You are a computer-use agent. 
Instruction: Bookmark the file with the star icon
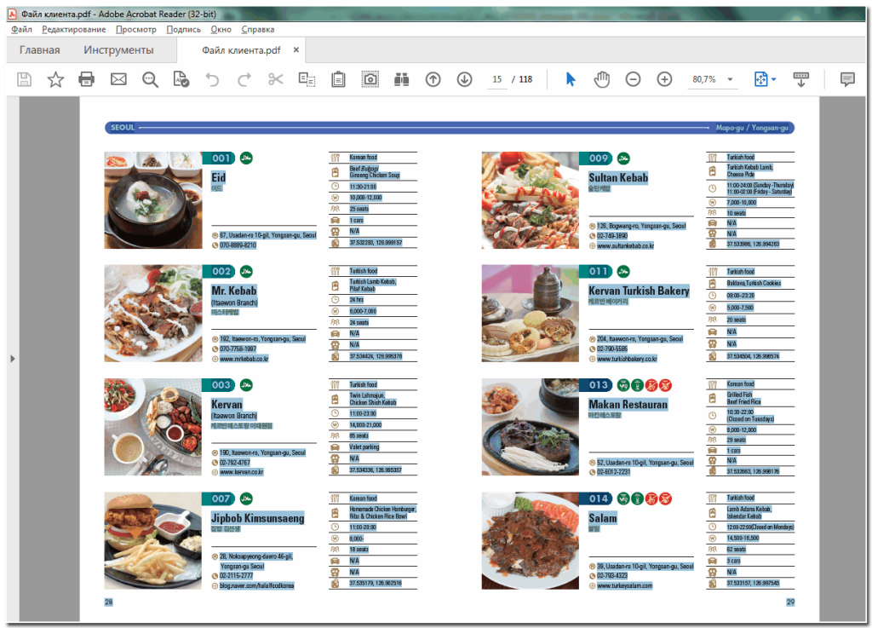(x=55, y=79)
